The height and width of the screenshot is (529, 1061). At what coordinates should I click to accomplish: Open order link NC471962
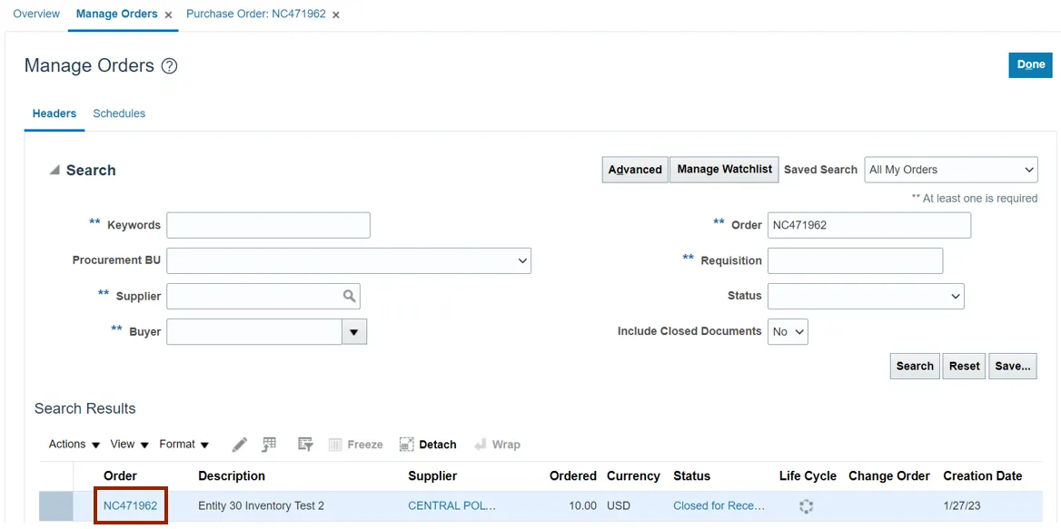pyautogui.click(x=131, y=506)
